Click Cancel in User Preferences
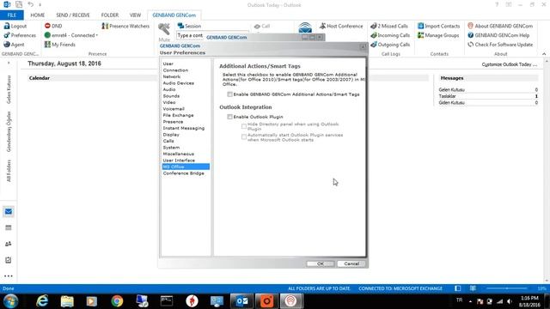The height and width of the screenshot is (309, 550). [351, 264]
